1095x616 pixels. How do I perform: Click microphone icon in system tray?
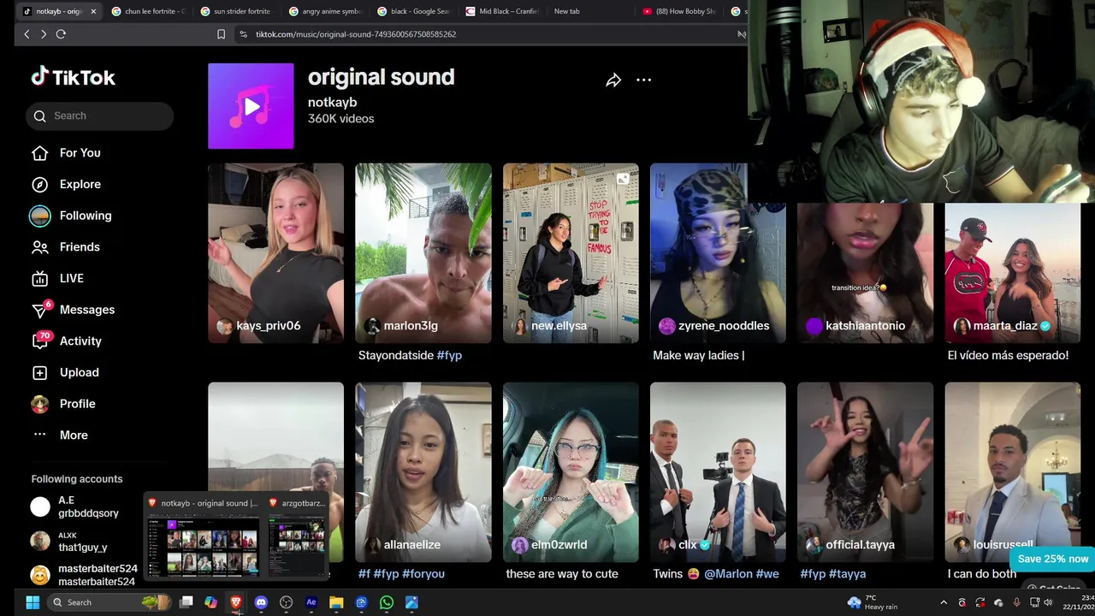point(1016,603)
